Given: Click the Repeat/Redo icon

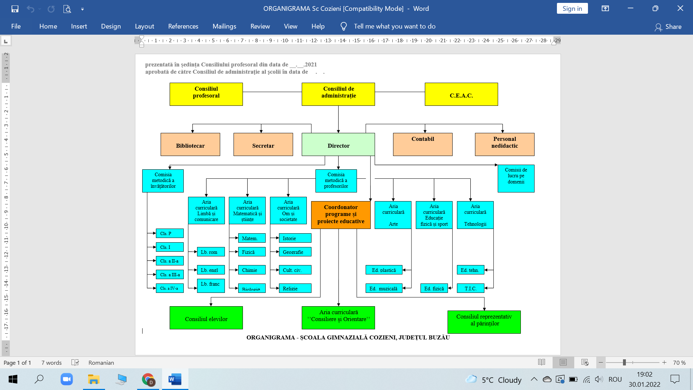Looking at the screenshot, I should 51,9.
